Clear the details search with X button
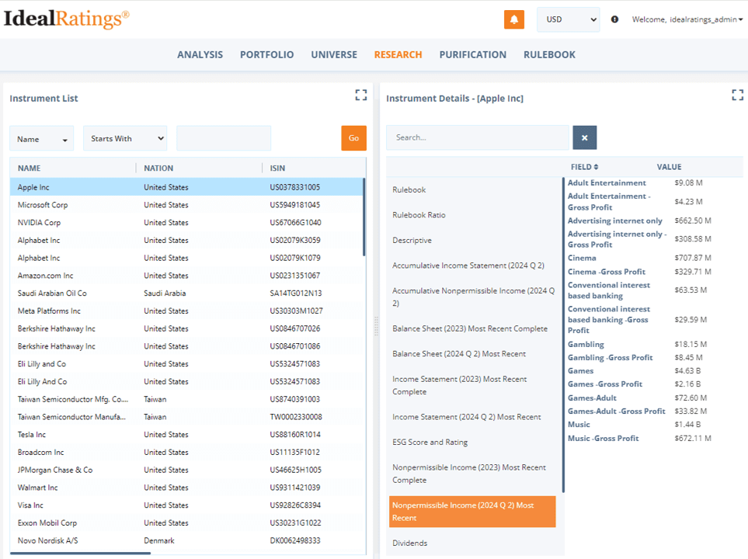748x559 pixels. (584, 138)
